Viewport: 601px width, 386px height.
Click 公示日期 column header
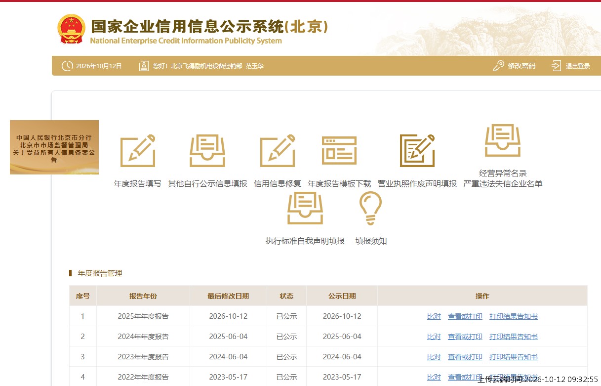point(342,296)
